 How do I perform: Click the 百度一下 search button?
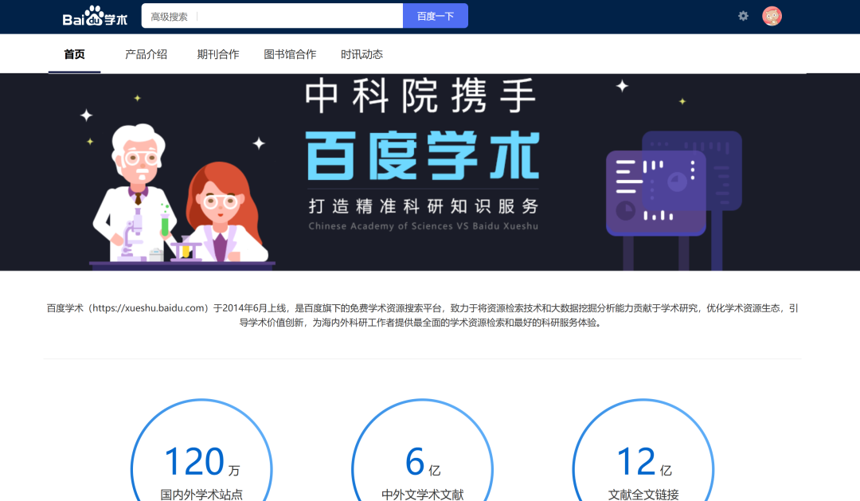point(436,16)
